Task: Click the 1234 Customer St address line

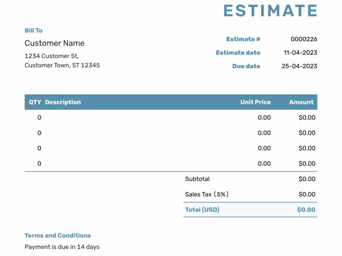Action: (x=51, y=56)
